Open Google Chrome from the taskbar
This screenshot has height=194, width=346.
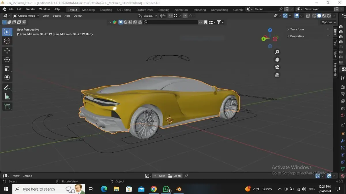tap(154, 189)
